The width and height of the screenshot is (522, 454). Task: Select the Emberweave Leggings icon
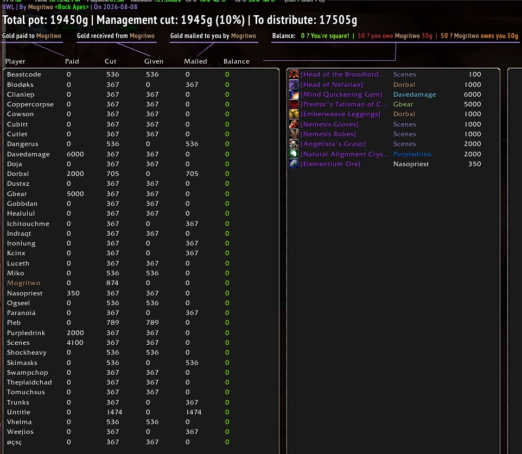click(x=294, y=114)
